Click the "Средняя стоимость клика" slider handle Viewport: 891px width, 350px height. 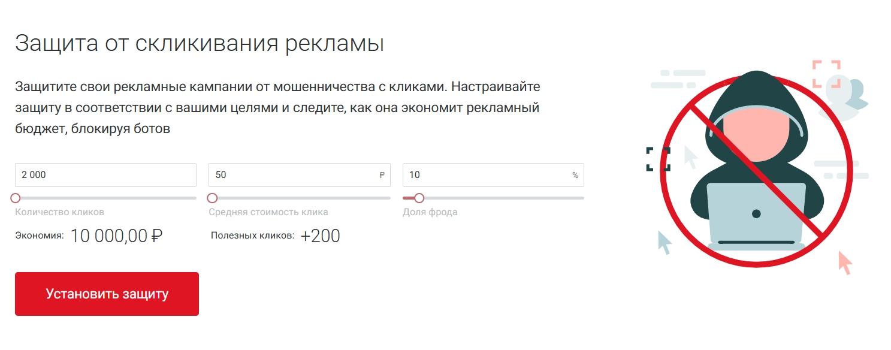[x=212, y=198]
